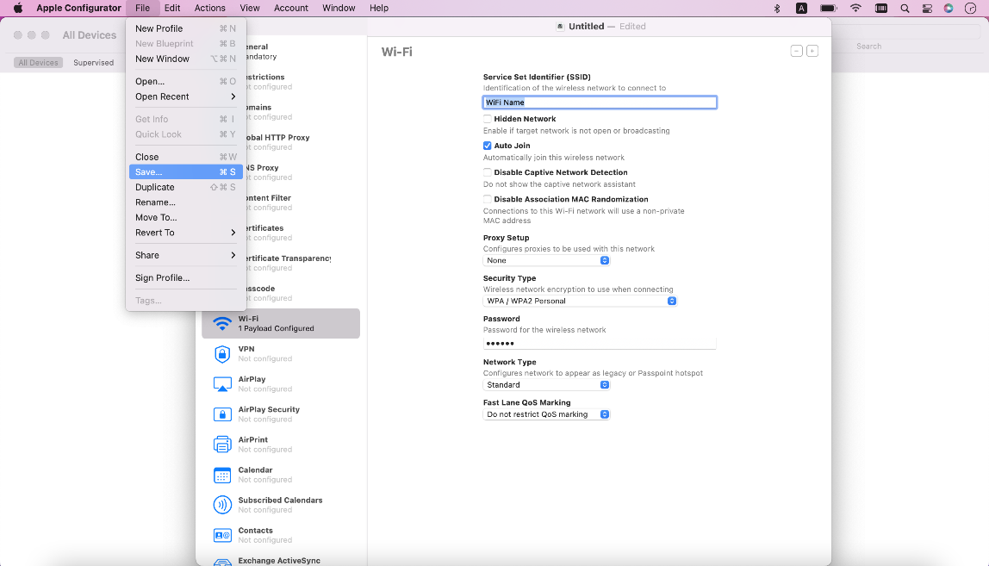This screenshot has width=989, height=566.
Task: Expand the Open Recent submenu
Action: coord(185,96)
